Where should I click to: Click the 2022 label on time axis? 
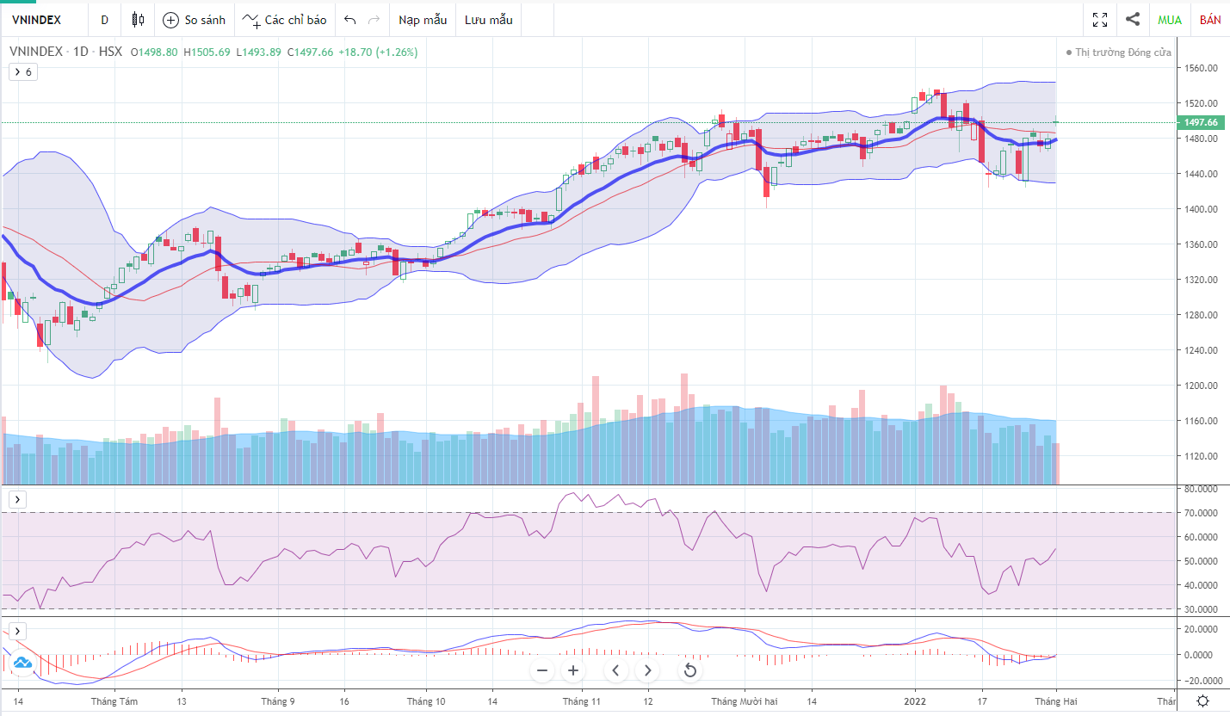914,701
